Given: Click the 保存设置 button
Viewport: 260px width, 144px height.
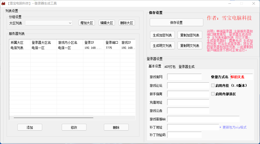Looking at the screenshot, I should click(x=176, y=23).
